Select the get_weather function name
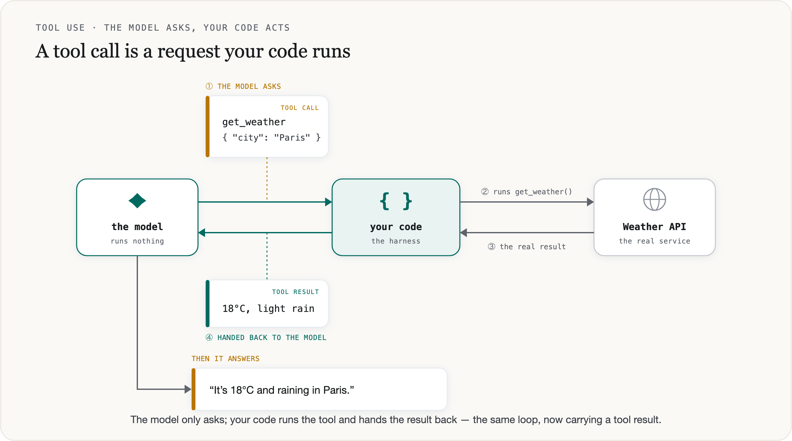This screenshot has width=792, height=441. click(254, 122)
